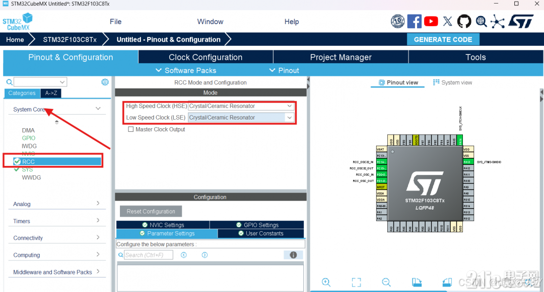The image size is (544, 292).
Task: Select the Pinout & Configuration tab
Action: point(71,57)
